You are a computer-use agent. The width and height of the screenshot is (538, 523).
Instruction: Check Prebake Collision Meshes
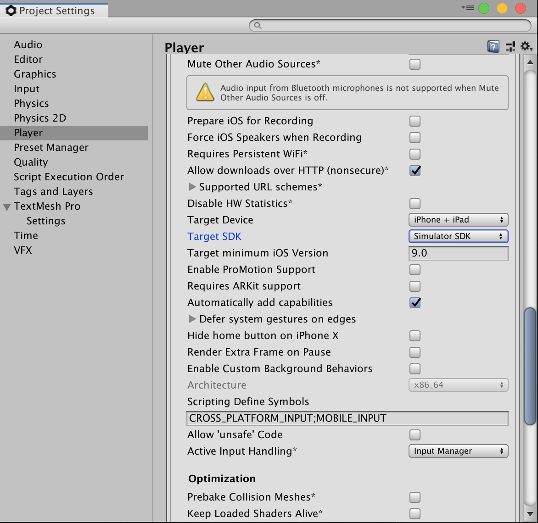[x=415, y=497]
